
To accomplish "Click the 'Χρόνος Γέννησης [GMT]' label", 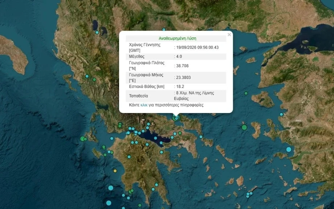I will click(x=145, y=48).
